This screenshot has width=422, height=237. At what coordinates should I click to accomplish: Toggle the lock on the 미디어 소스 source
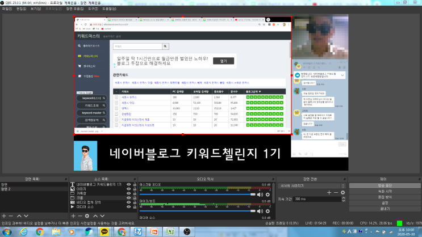[135, 206]
